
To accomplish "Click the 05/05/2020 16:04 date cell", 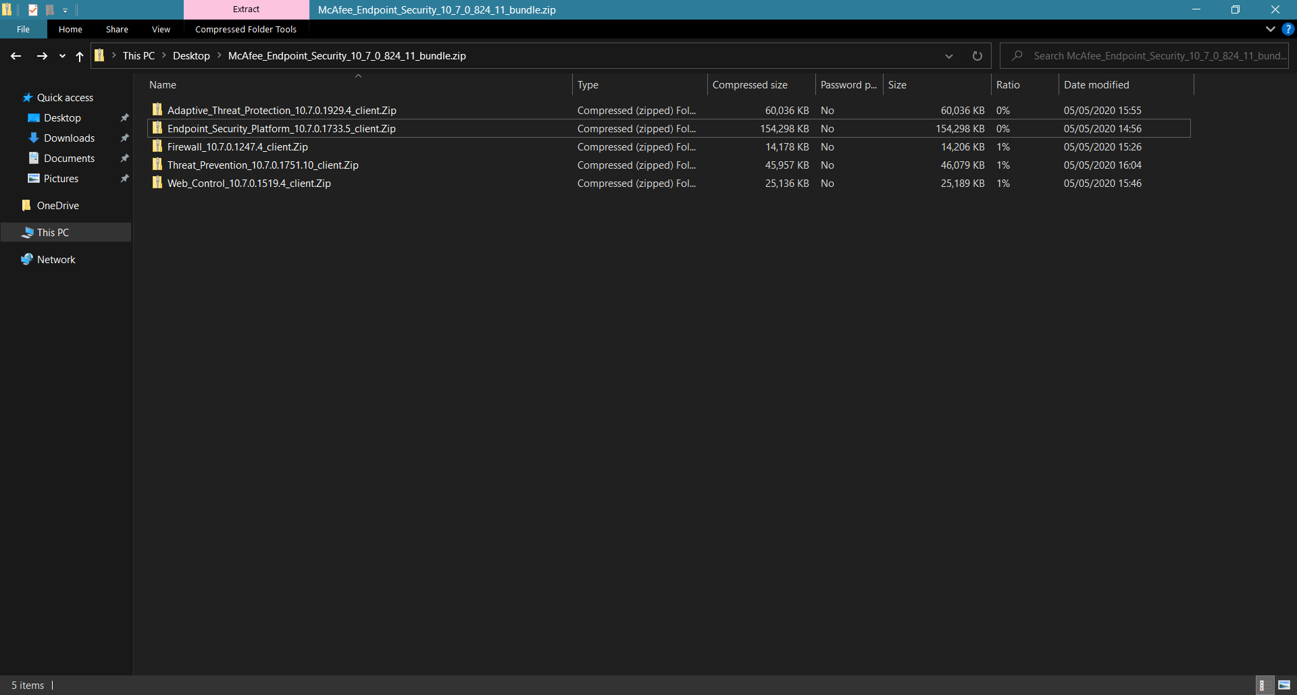I will click(x=1102, y=165).
